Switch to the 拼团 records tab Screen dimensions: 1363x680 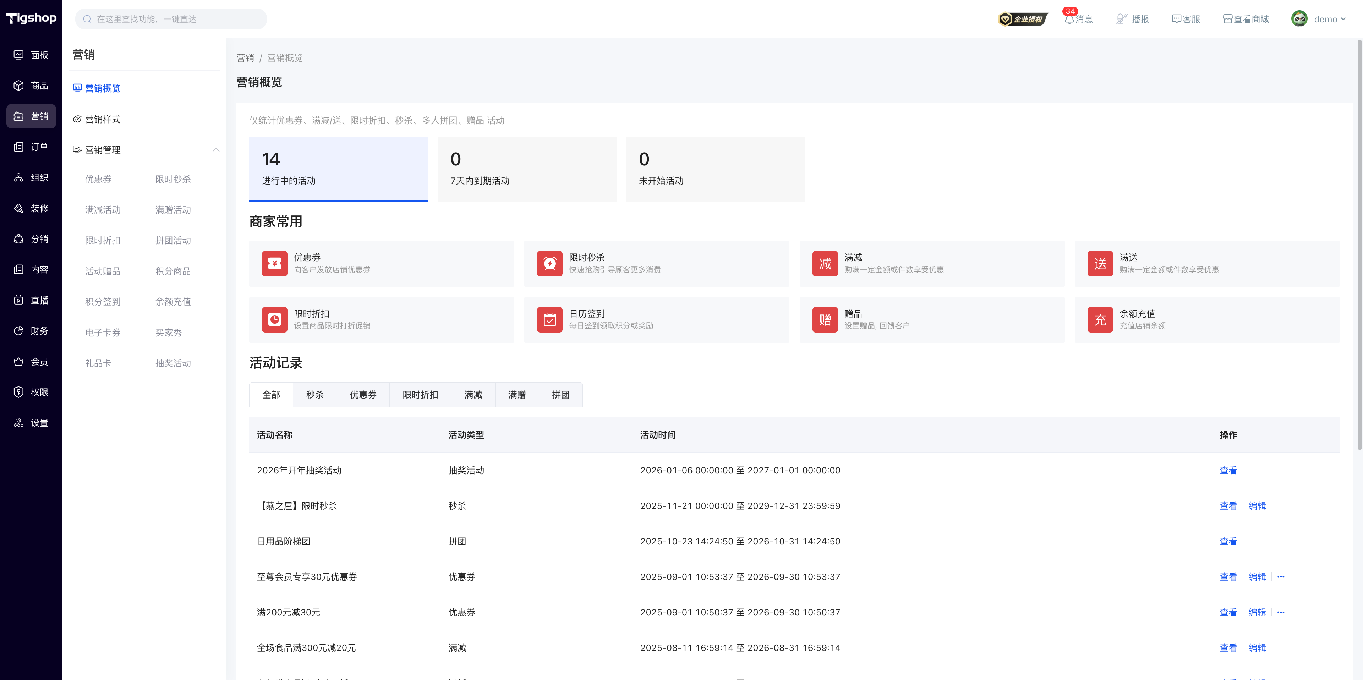(x=561, y=395)
